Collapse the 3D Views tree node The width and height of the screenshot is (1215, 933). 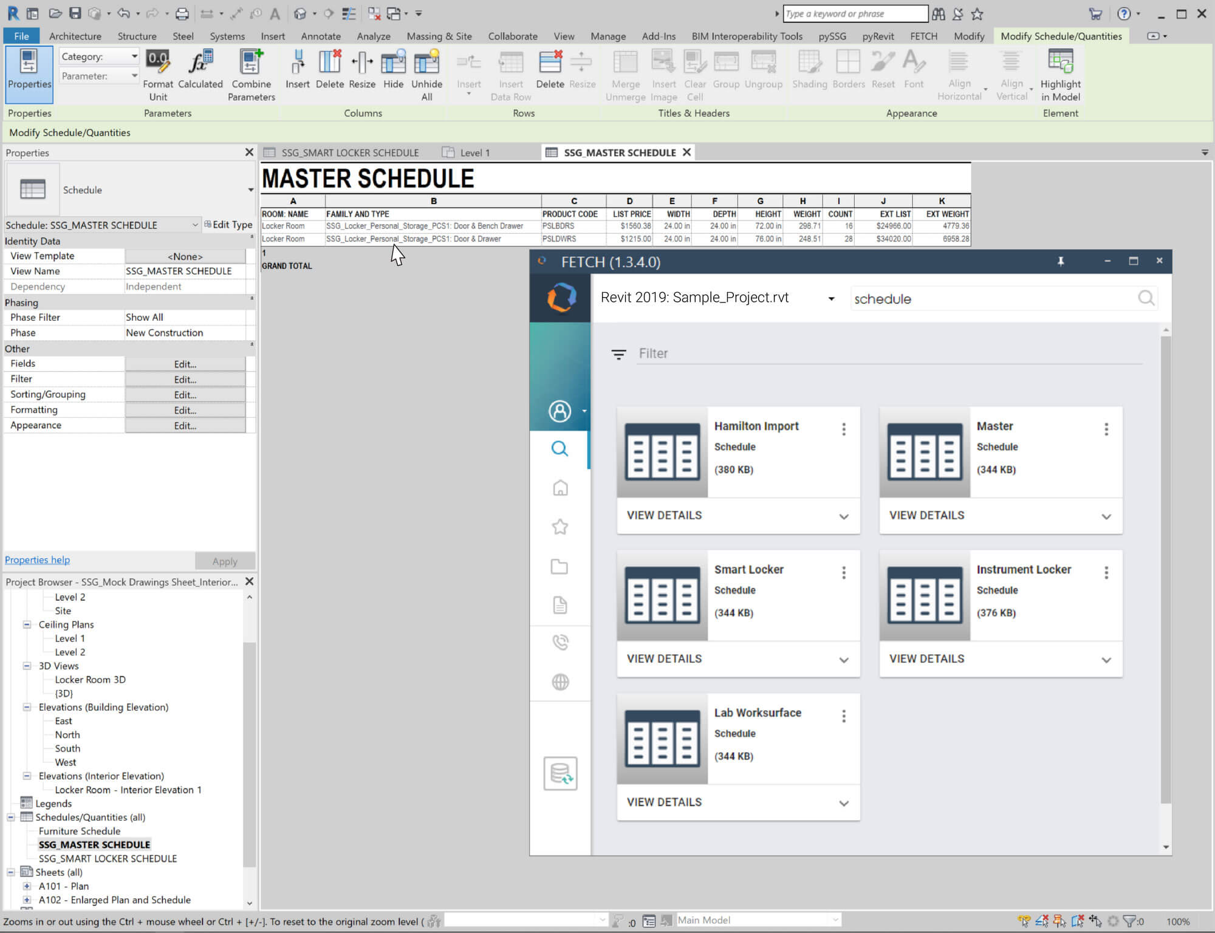click(27, 666)
